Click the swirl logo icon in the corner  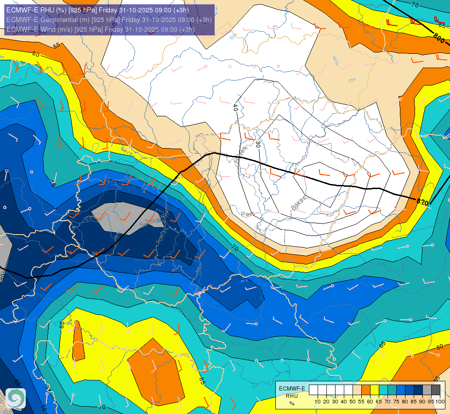click(16, 398)
